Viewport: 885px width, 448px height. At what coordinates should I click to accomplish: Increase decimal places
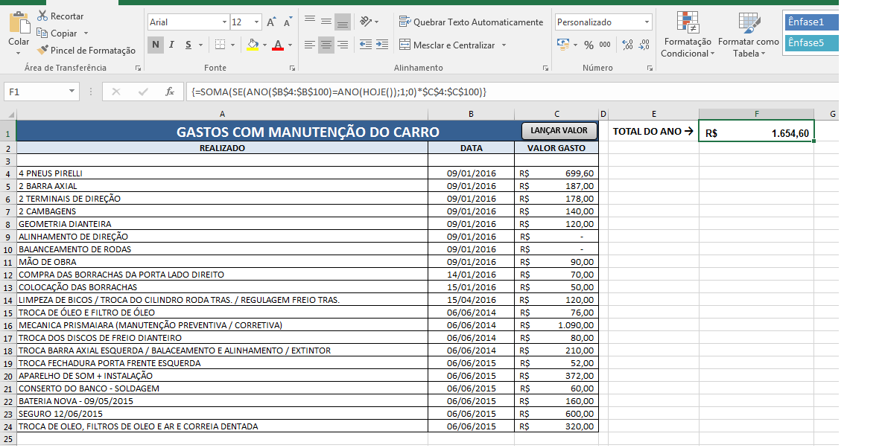628,45
